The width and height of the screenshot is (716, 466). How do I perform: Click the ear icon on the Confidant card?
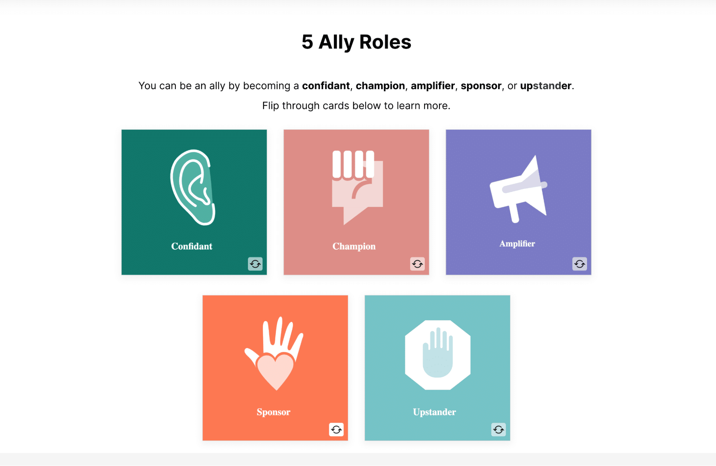193,187
